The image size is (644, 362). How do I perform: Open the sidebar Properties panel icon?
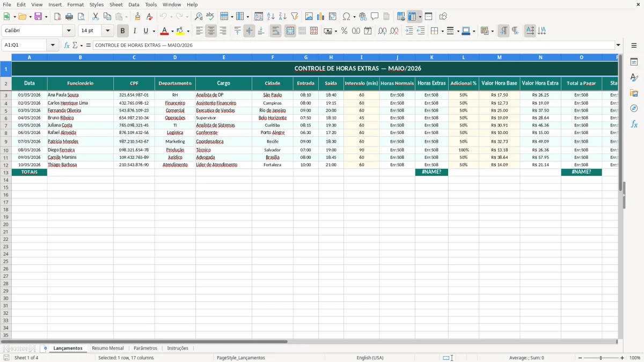[x=634, y=62]
